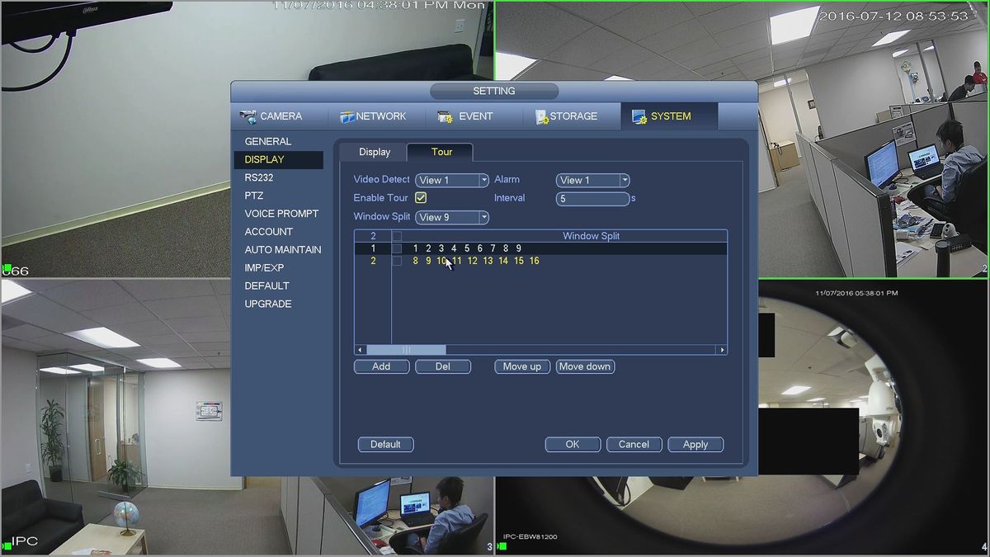Open the Camera settings icon

coord(247,116)
